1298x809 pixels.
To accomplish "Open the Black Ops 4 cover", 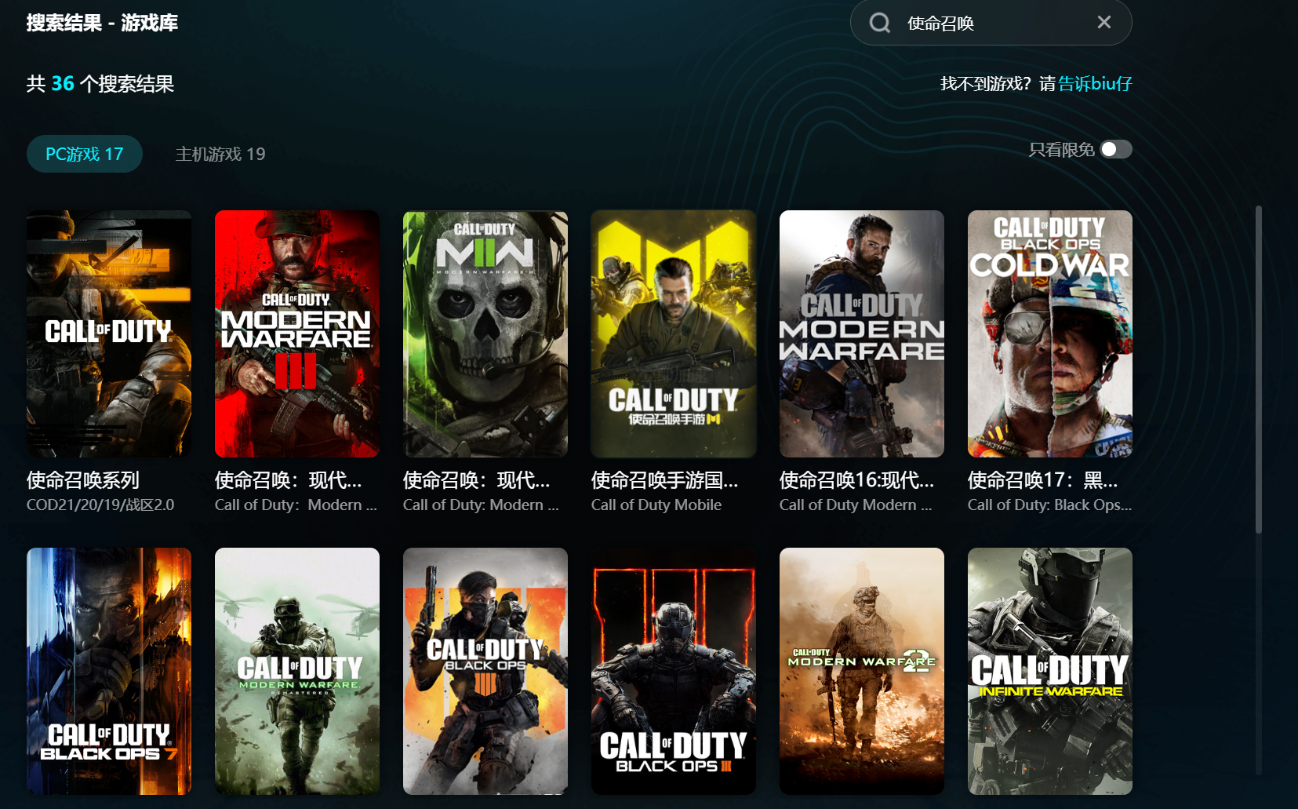I will point(485,671).
